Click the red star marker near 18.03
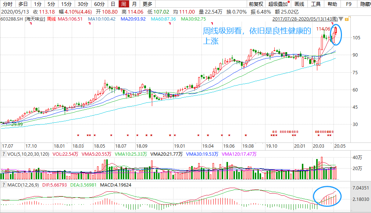The height and width of the screenshot is (213, 371). (x=78, y=136)
